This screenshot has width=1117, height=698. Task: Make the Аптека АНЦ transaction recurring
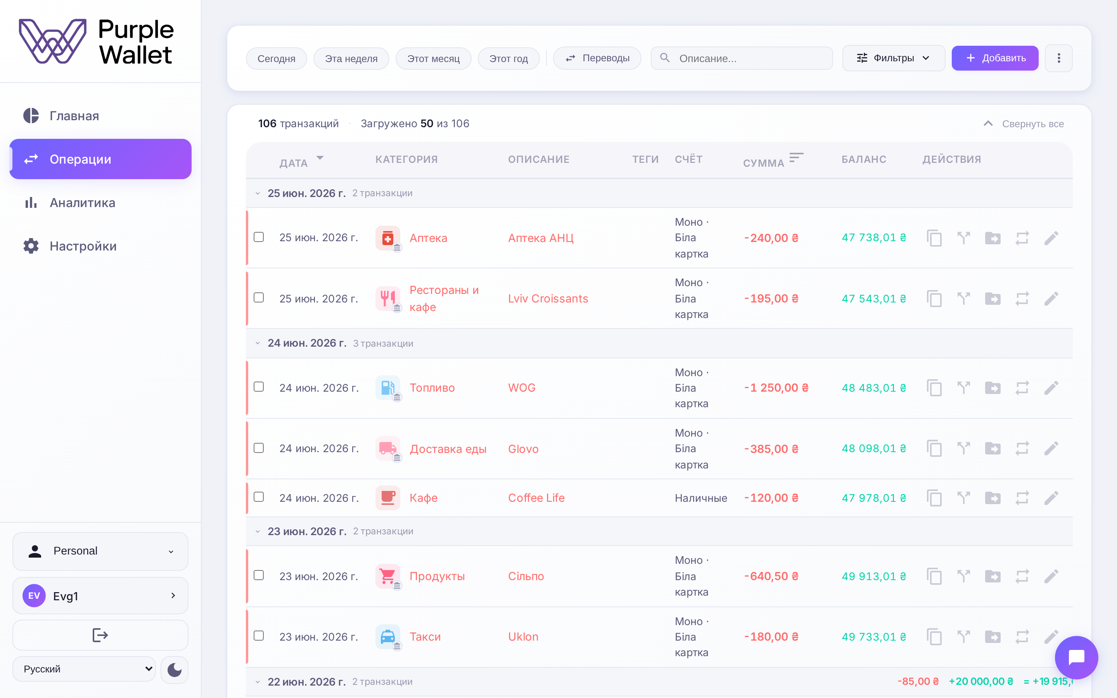(1022, 238)
